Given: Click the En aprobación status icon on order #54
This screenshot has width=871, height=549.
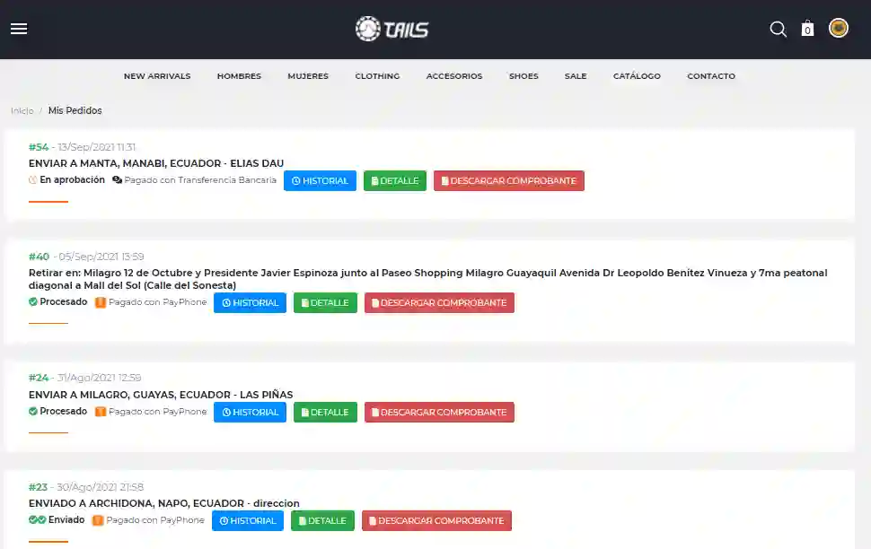Looking at the screenshot, I should [33, 180].
